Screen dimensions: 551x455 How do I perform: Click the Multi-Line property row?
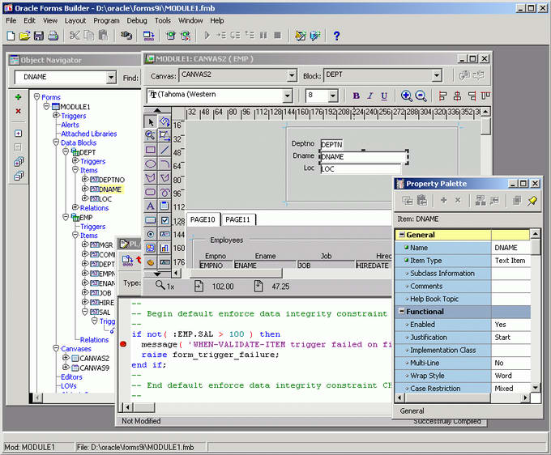coord(463,363)
